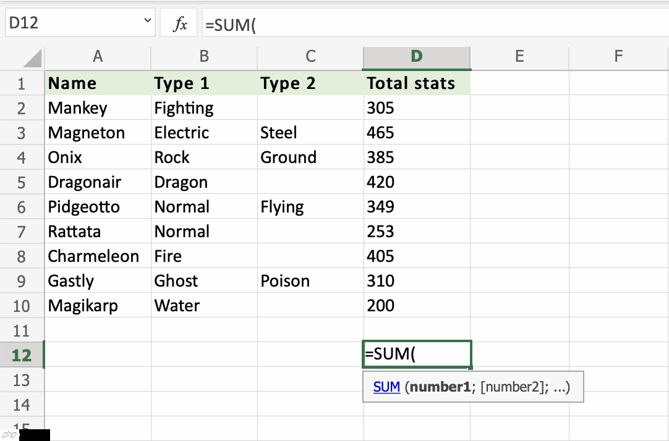Click the cell with value 385

pyautogui.click(x=417, y=157)
